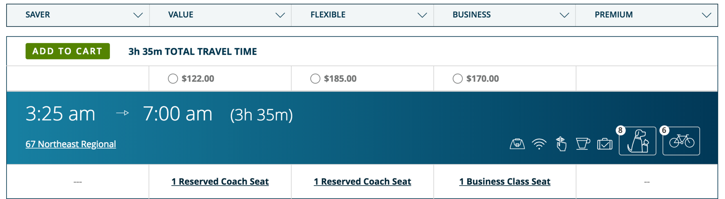Open the 1 Business Class Seat link
The image size is (725, 199).
(x=505, y=181)
